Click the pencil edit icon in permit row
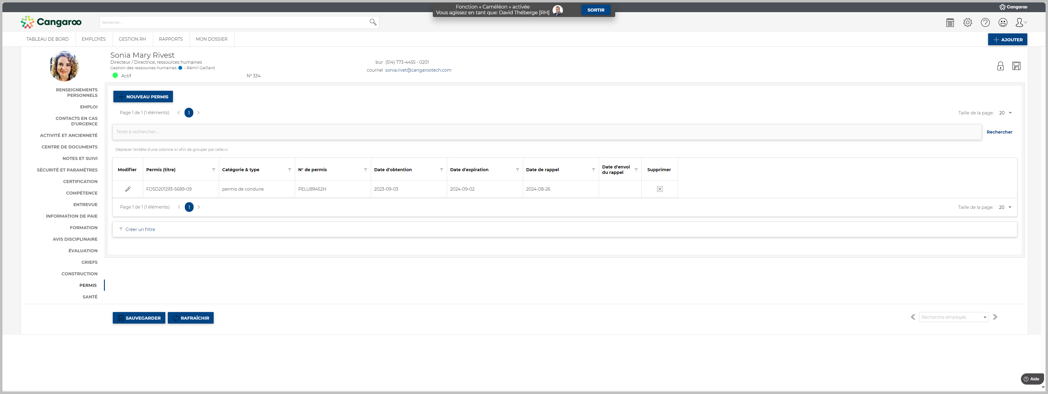Screen dimensions: 1048x394 [x=128, y=189]
